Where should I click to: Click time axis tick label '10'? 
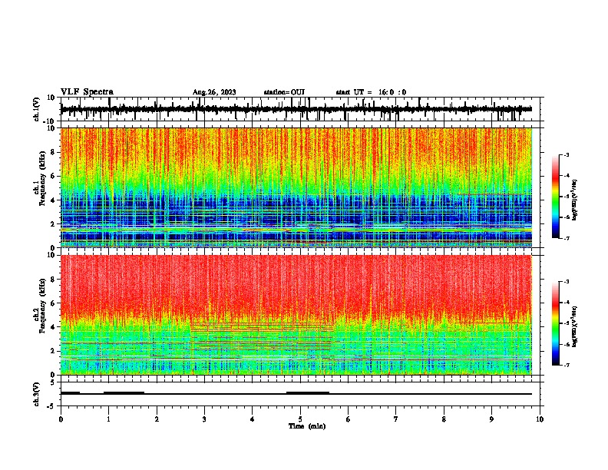point(540,419)
